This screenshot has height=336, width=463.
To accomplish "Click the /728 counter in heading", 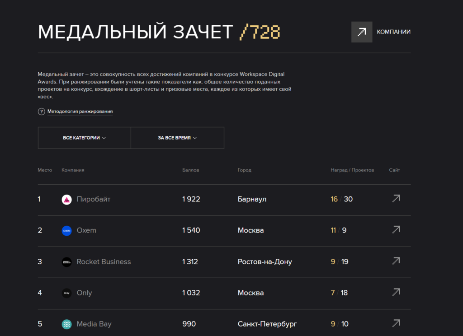I will [260, 32].
